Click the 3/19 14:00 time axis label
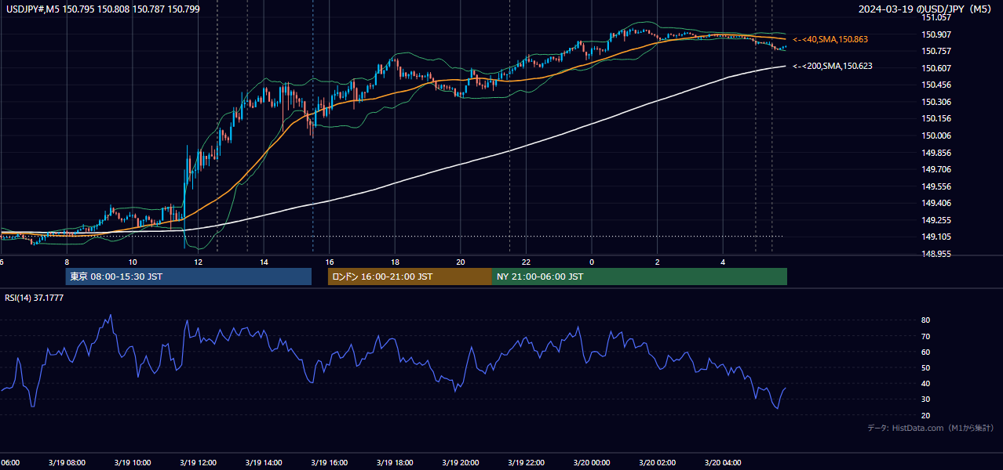 tap(264, 463)
